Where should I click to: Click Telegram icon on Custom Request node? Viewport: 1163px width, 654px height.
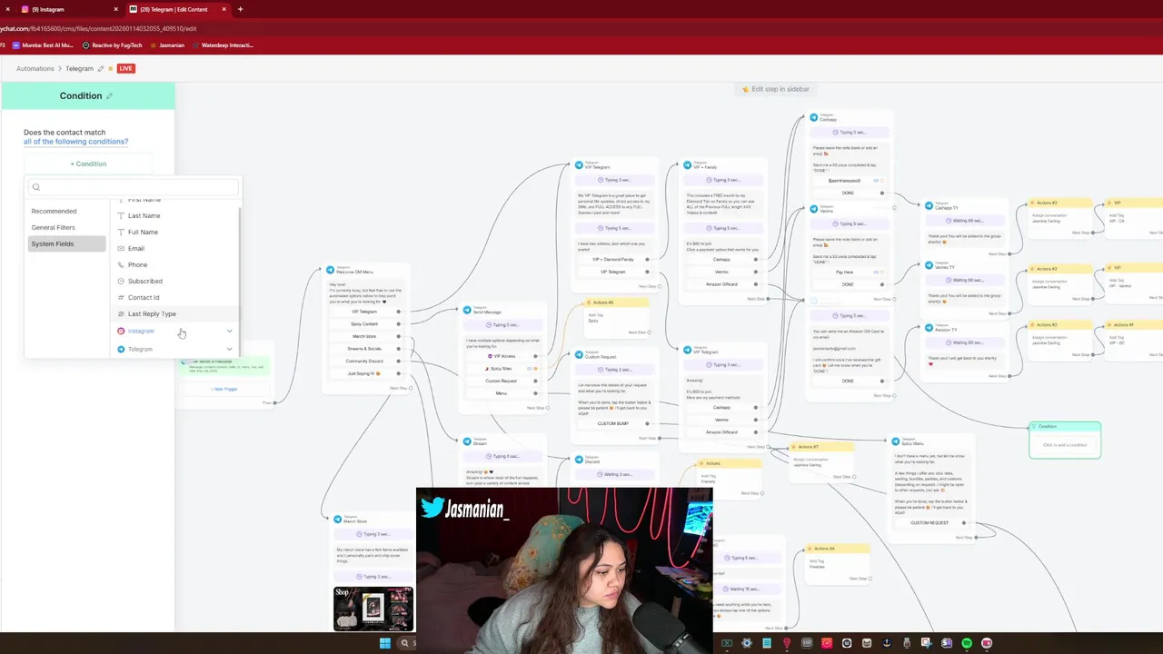[579, 355]
